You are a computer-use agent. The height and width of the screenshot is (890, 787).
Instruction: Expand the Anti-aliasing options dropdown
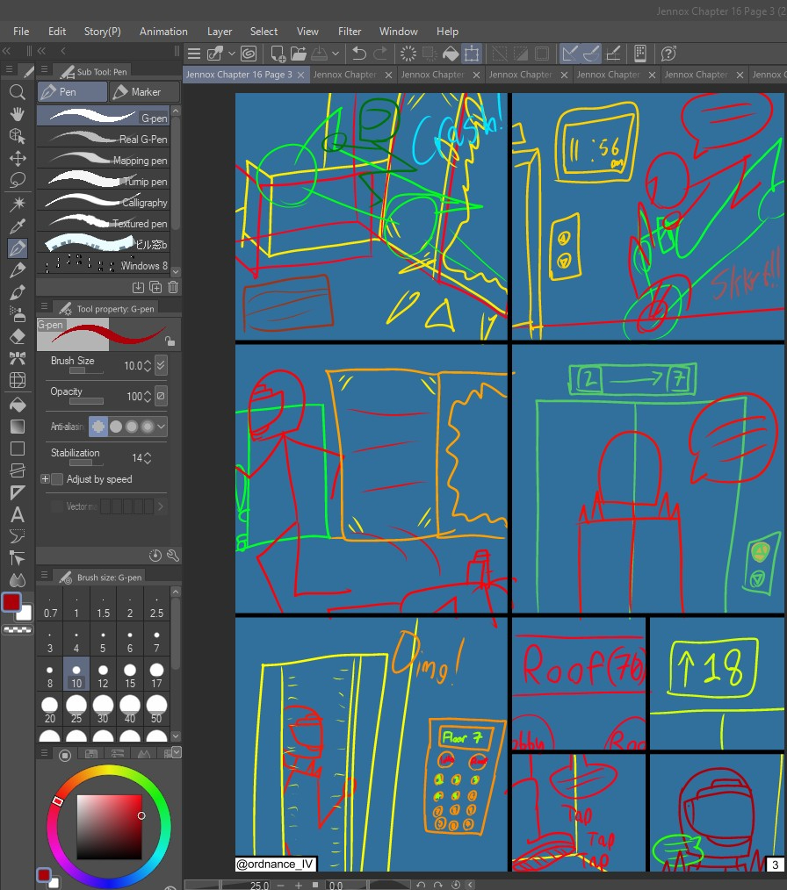pyautogui.click(x=161, y=427)
